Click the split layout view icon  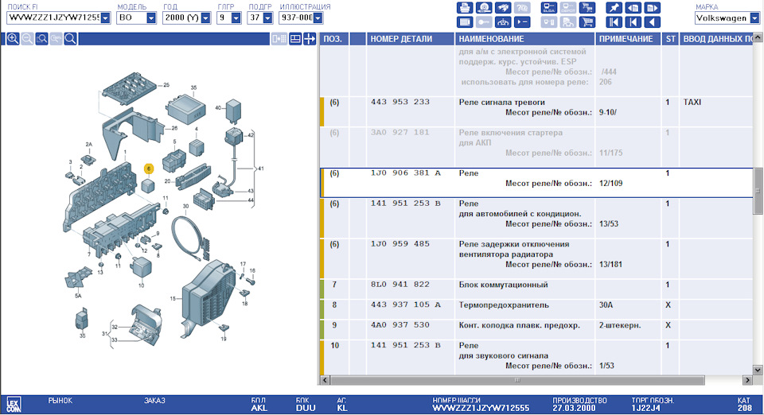point(295,39)
